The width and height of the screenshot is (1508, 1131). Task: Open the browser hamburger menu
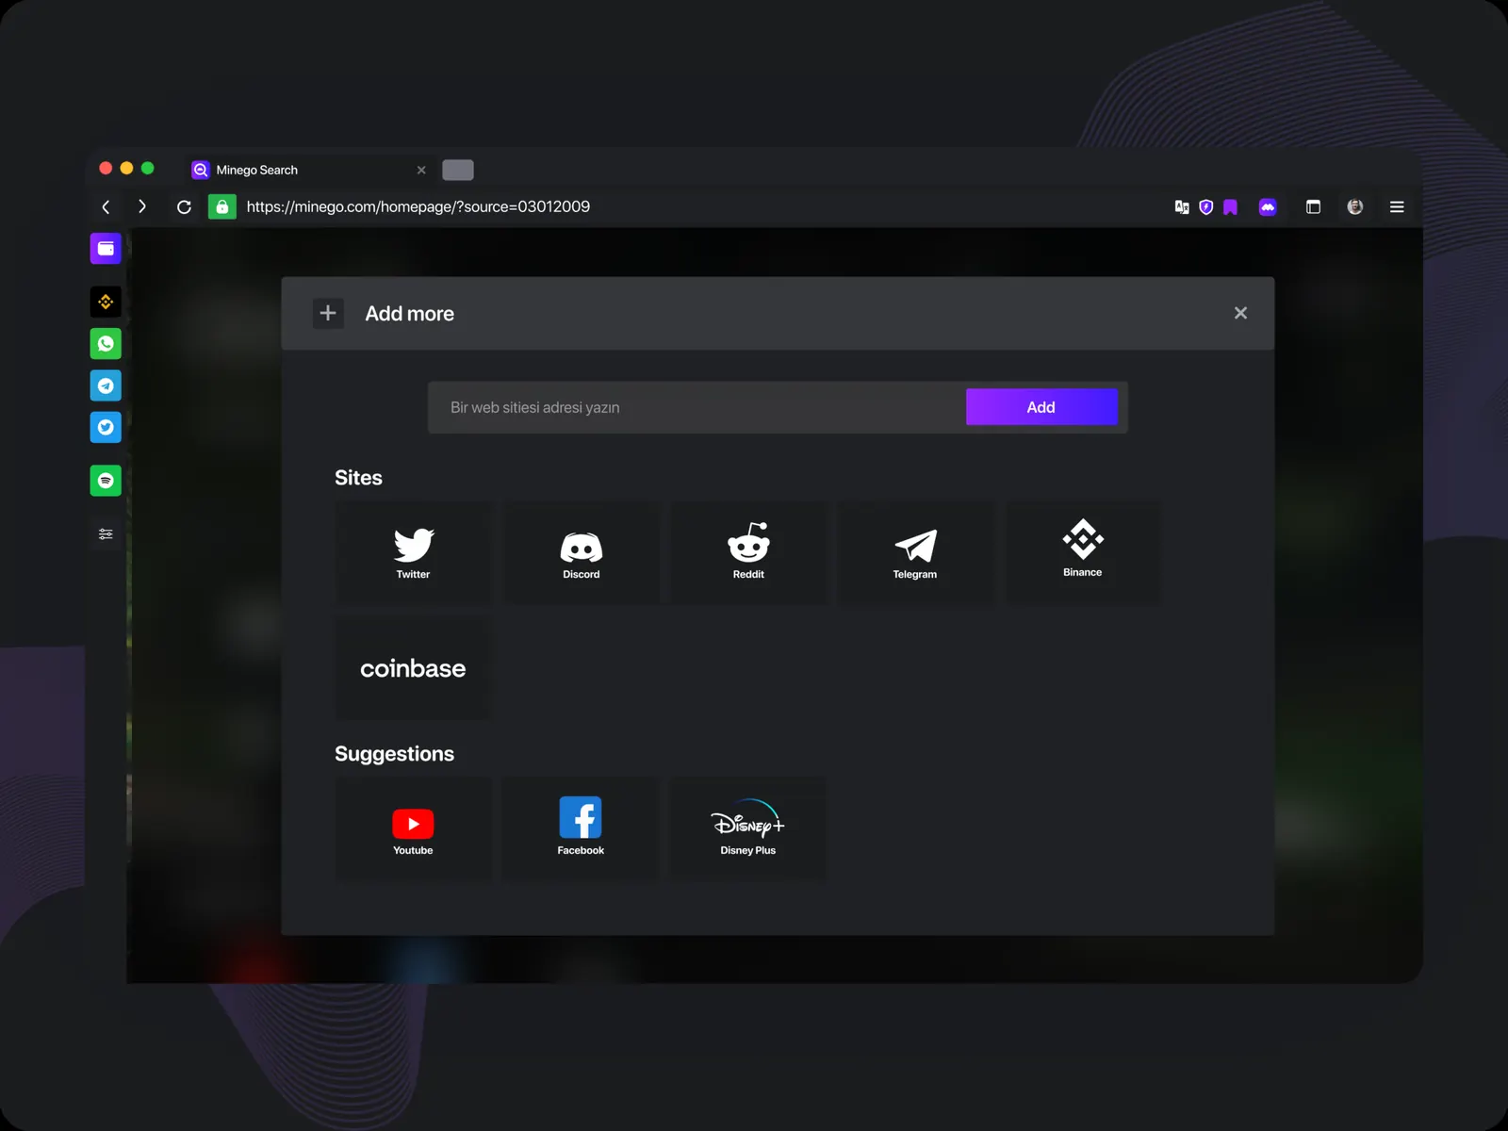coord(1397,206)
